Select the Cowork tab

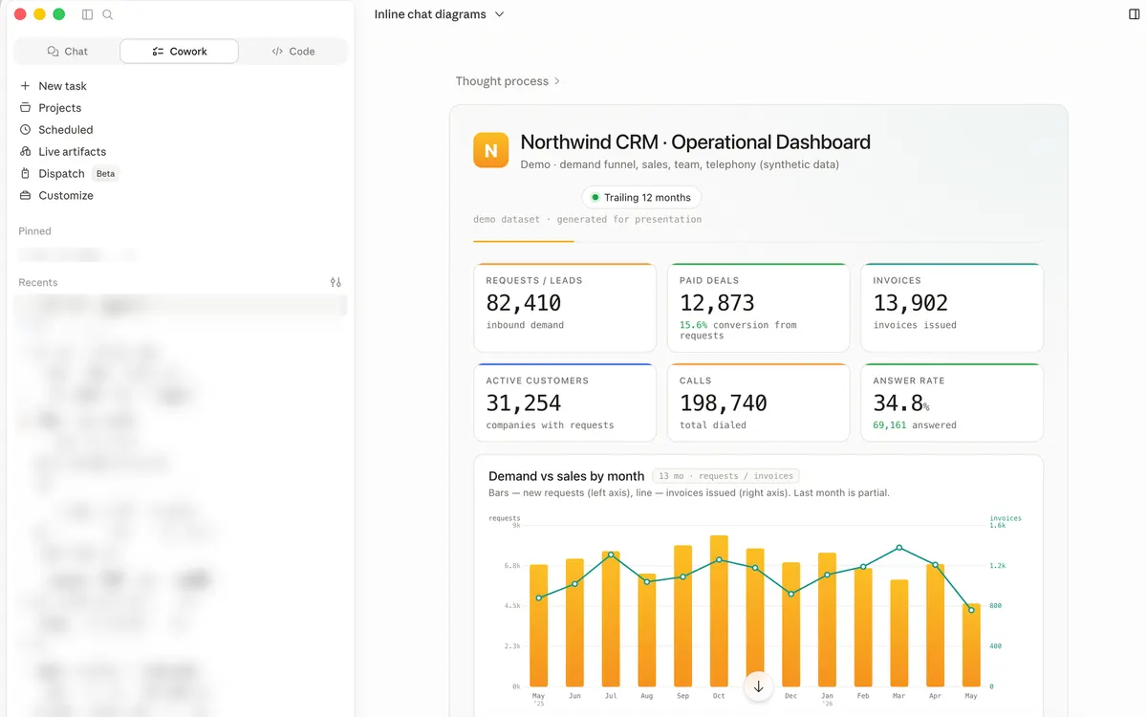point(179,52)
